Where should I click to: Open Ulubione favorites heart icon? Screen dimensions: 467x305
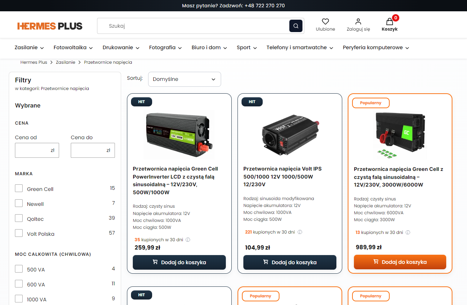pyautogui.click(x=325, y=21)
